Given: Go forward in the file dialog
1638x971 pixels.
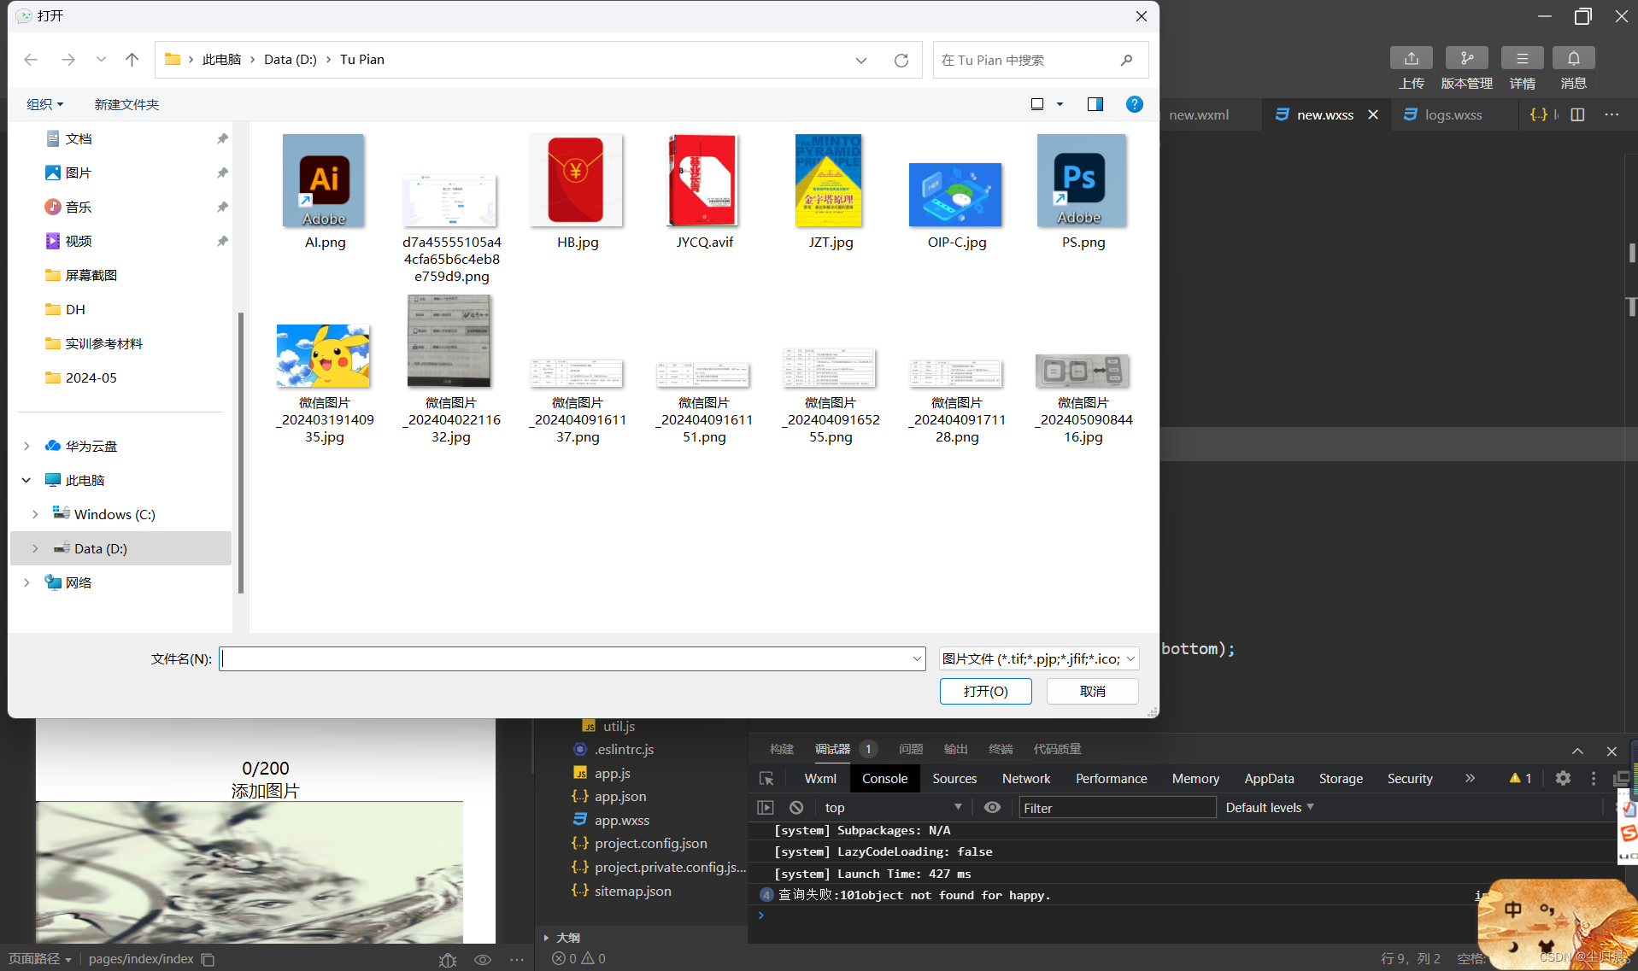Looking at the screenshot, I should point(68,60).
